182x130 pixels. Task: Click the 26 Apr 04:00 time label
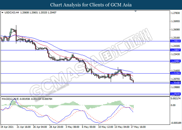pos(40,127)
